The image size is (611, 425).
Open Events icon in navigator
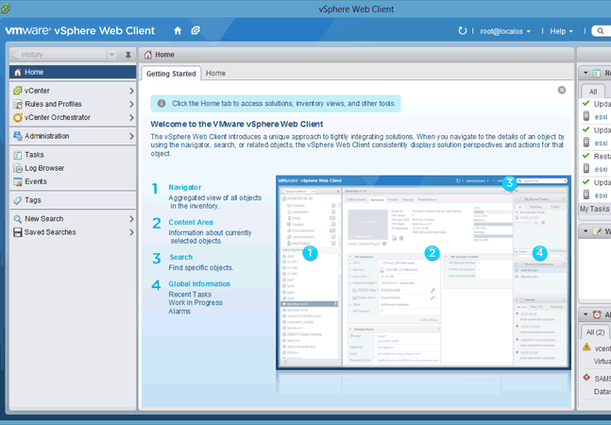point(18,181)
